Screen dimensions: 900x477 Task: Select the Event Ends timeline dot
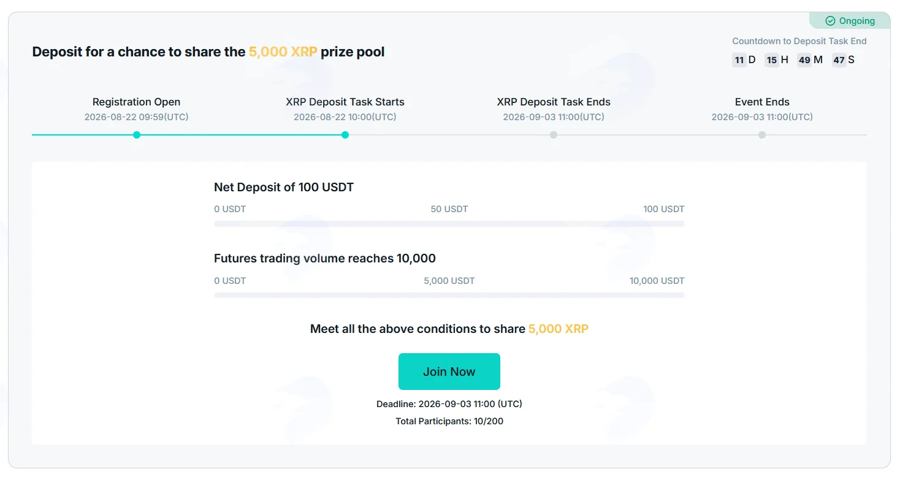point(762,135)
